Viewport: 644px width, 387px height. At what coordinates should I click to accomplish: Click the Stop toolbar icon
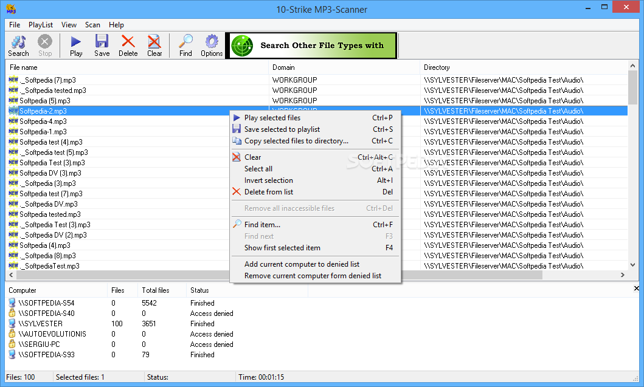pos(45,41)
